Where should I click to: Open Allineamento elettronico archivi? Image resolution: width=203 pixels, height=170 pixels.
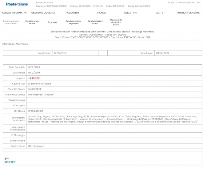116,22
